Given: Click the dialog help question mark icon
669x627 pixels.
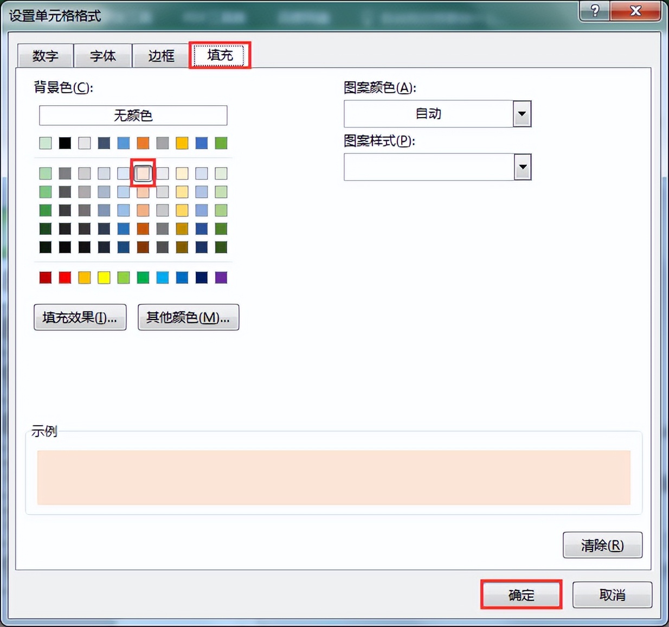Looking at the screenshot, I should 594,11.
